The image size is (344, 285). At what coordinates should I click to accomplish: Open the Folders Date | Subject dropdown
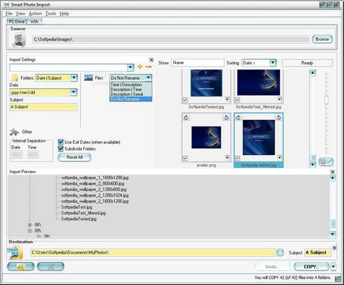74,78
